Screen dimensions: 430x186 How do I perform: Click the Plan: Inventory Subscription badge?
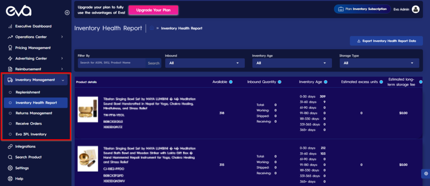point(362,9)
